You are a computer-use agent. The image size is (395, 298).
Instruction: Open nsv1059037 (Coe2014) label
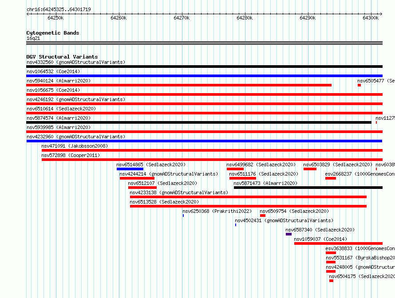[x=320, y=239]
